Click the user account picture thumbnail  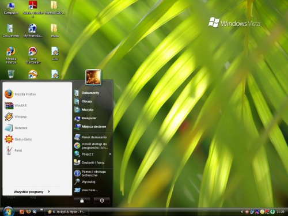click(x=93, y=77)
